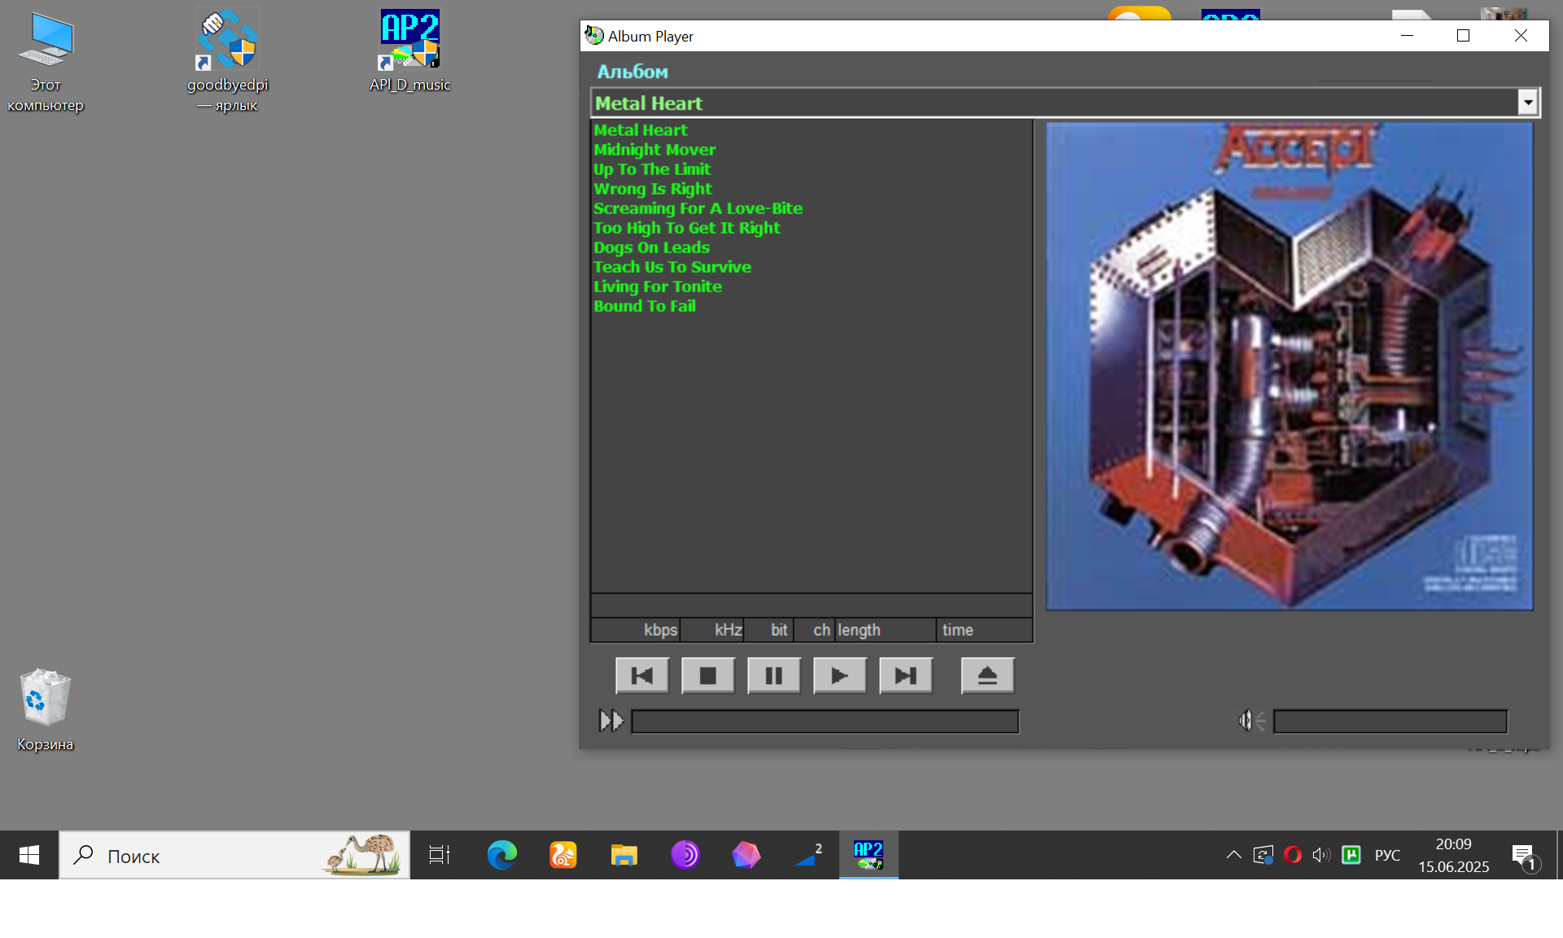Skip to the next track
Screen dimensions: 1563x938
pyautogui.click(x=905, y=676)
